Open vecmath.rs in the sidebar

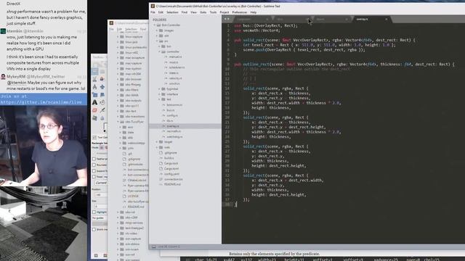(x=174, y=131)
